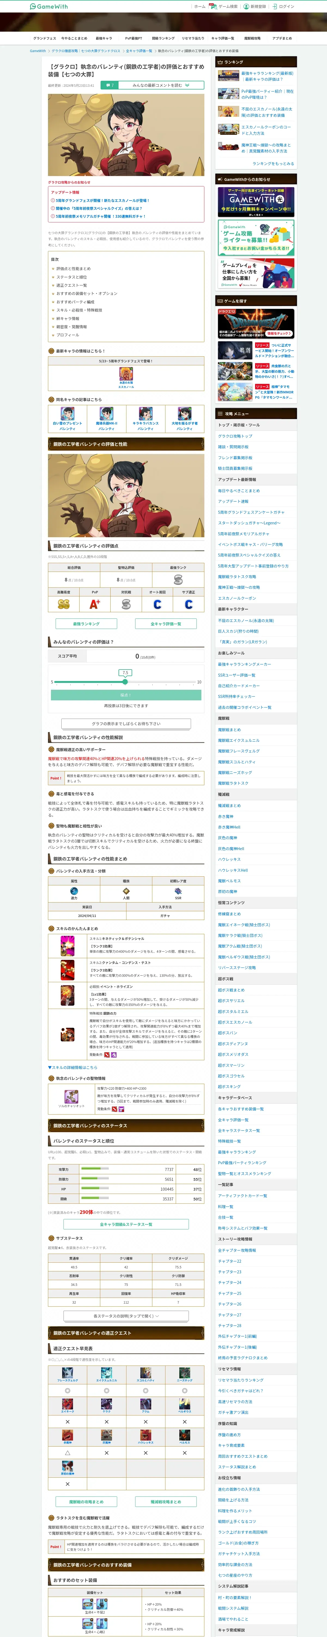Image resolution: width=327 pixels, height=1637 pixels.
Task: Jump to 評価点と性能まとめ in contents
Action: [x=74, y=269]
